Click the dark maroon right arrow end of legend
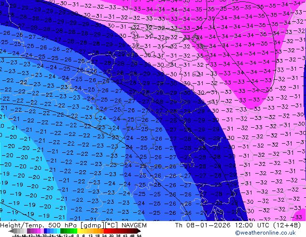This screenshot has height=237, width=306. pyautogui.click(x=139, y=231)
